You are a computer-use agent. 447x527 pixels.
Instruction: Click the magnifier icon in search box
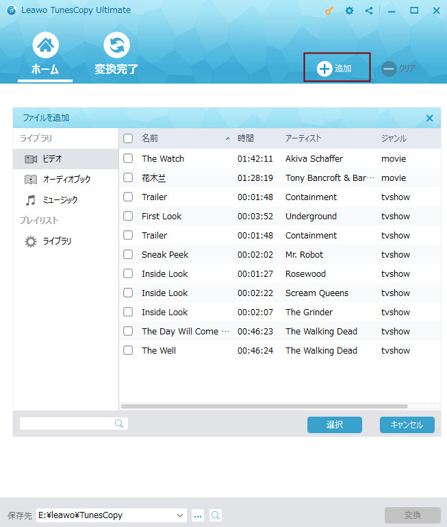coord(119,424)
